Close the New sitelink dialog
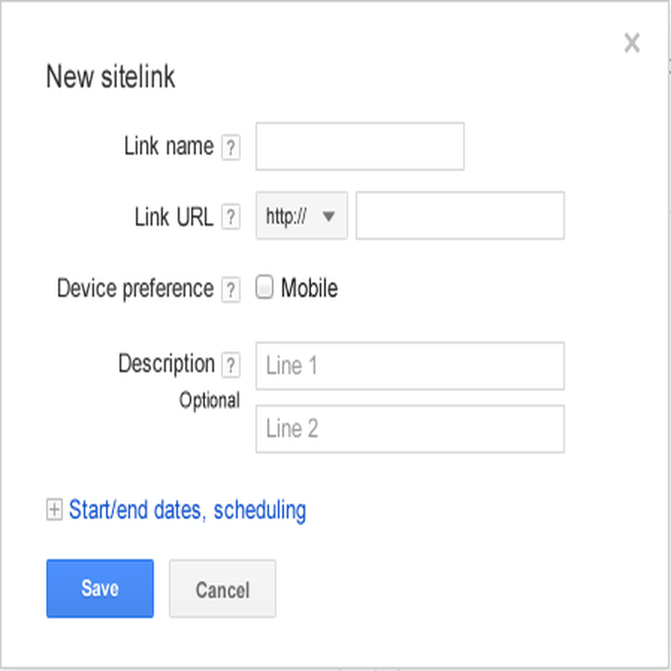Image resolution: width=671 pixels, height=671 pixels. [x=632, y=43]
